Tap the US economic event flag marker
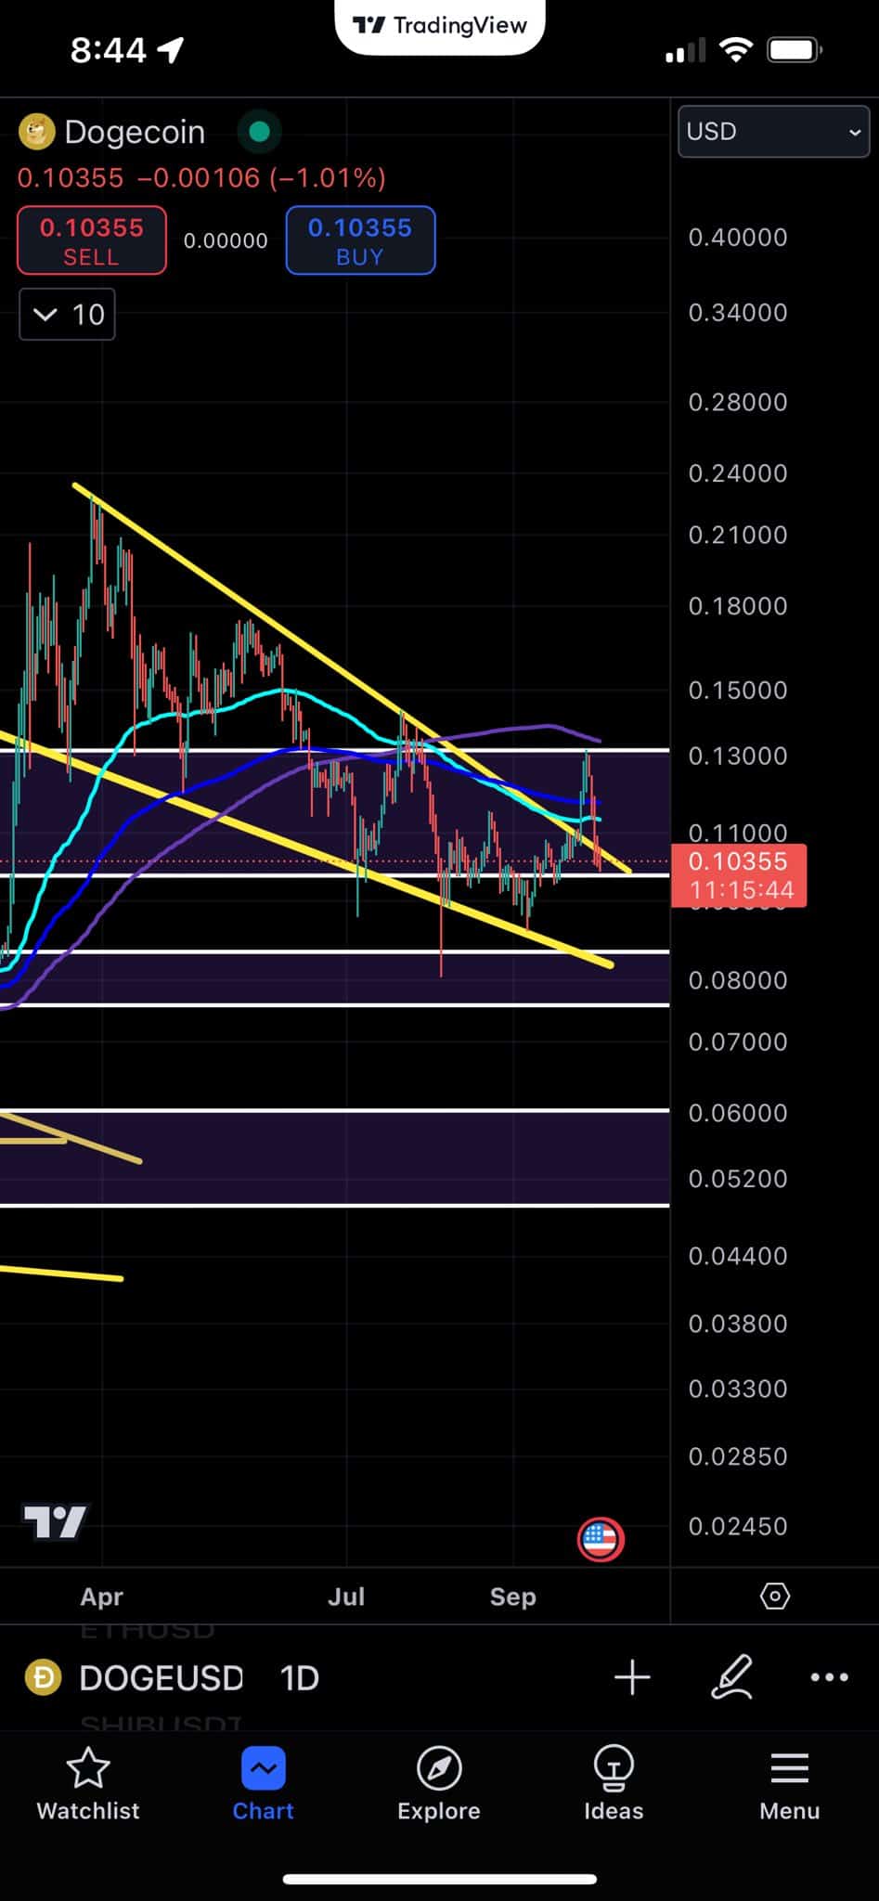This screenshot has height=1901, width=879. (601, 1540)
